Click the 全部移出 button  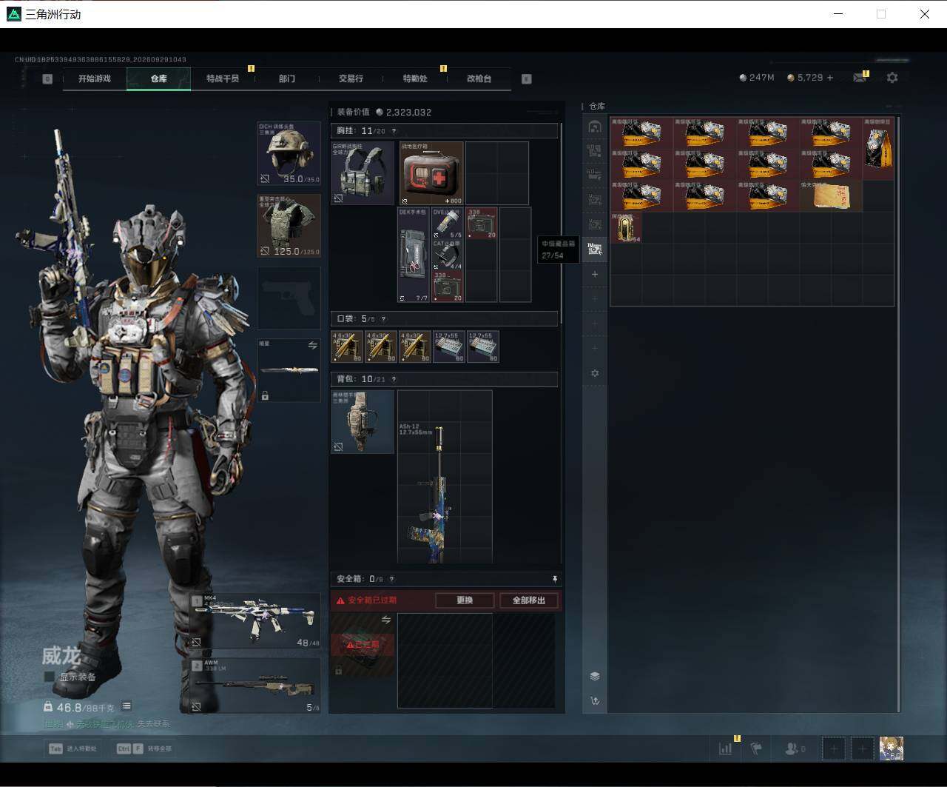(528, 600)
